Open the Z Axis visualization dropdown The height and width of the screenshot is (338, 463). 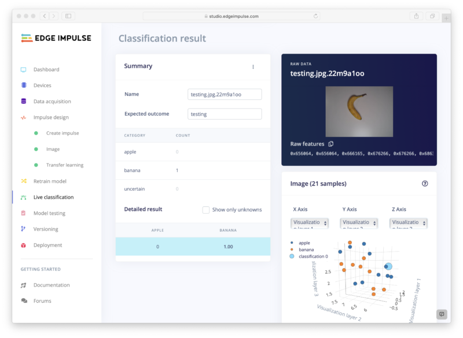coord(409,223)
